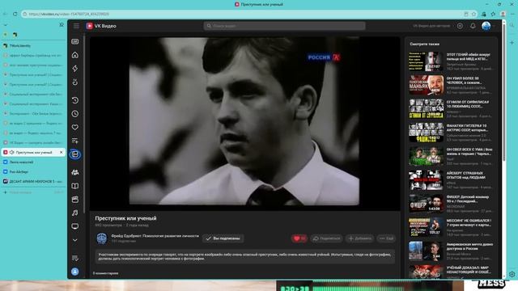Click the video description text block
The image size is (518, 291).
point(244,256)
